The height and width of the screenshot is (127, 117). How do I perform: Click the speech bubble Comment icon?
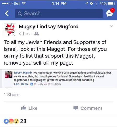75,108
